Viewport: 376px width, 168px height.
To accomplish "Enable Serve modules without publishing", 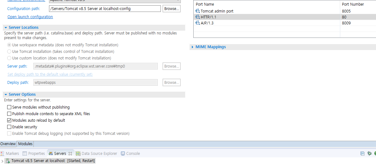I will pos(9,107).
